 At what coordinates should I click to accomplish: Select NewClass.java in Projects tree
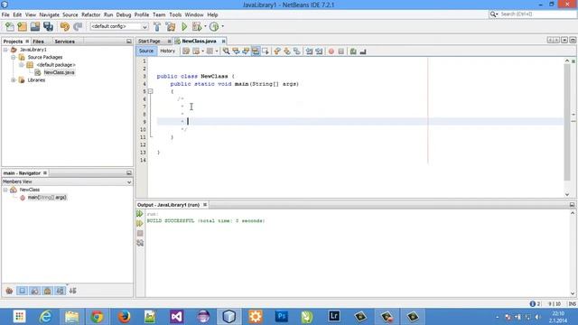pyautogui.click(x=59, y=72)
